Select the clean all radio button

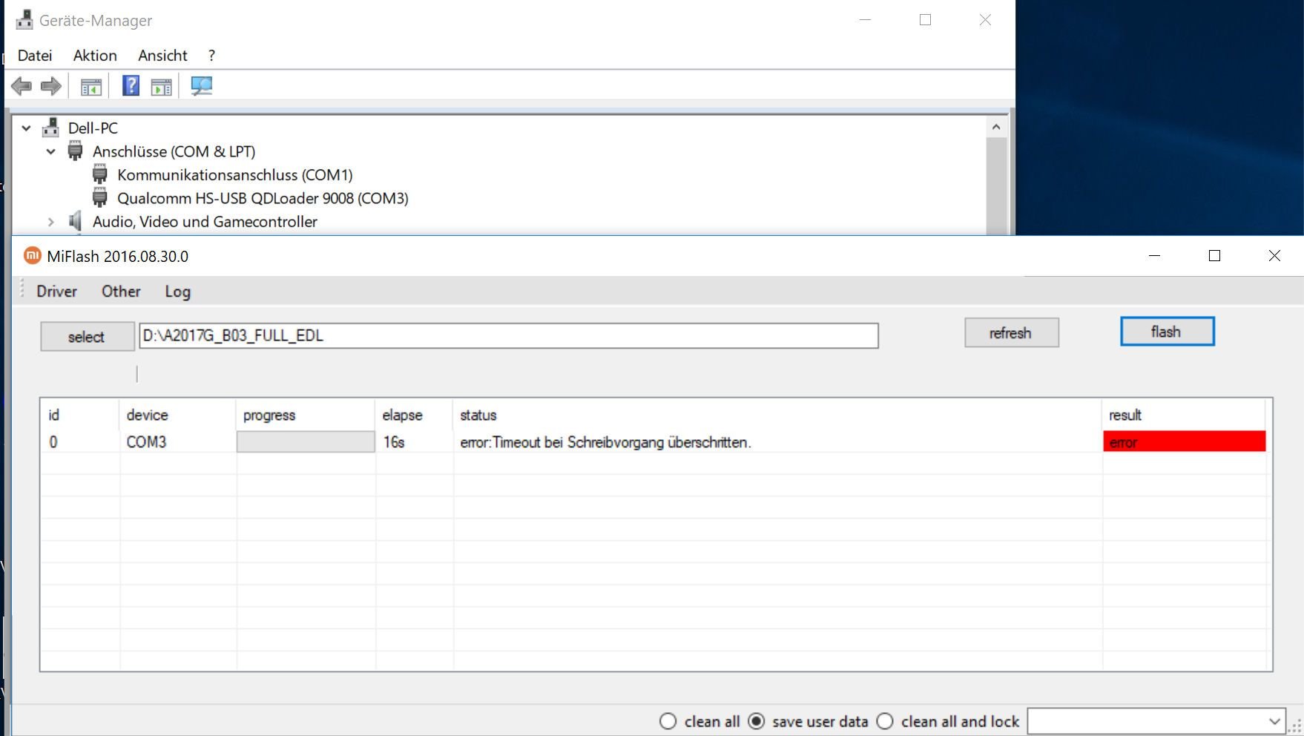[x=668, y=721]
